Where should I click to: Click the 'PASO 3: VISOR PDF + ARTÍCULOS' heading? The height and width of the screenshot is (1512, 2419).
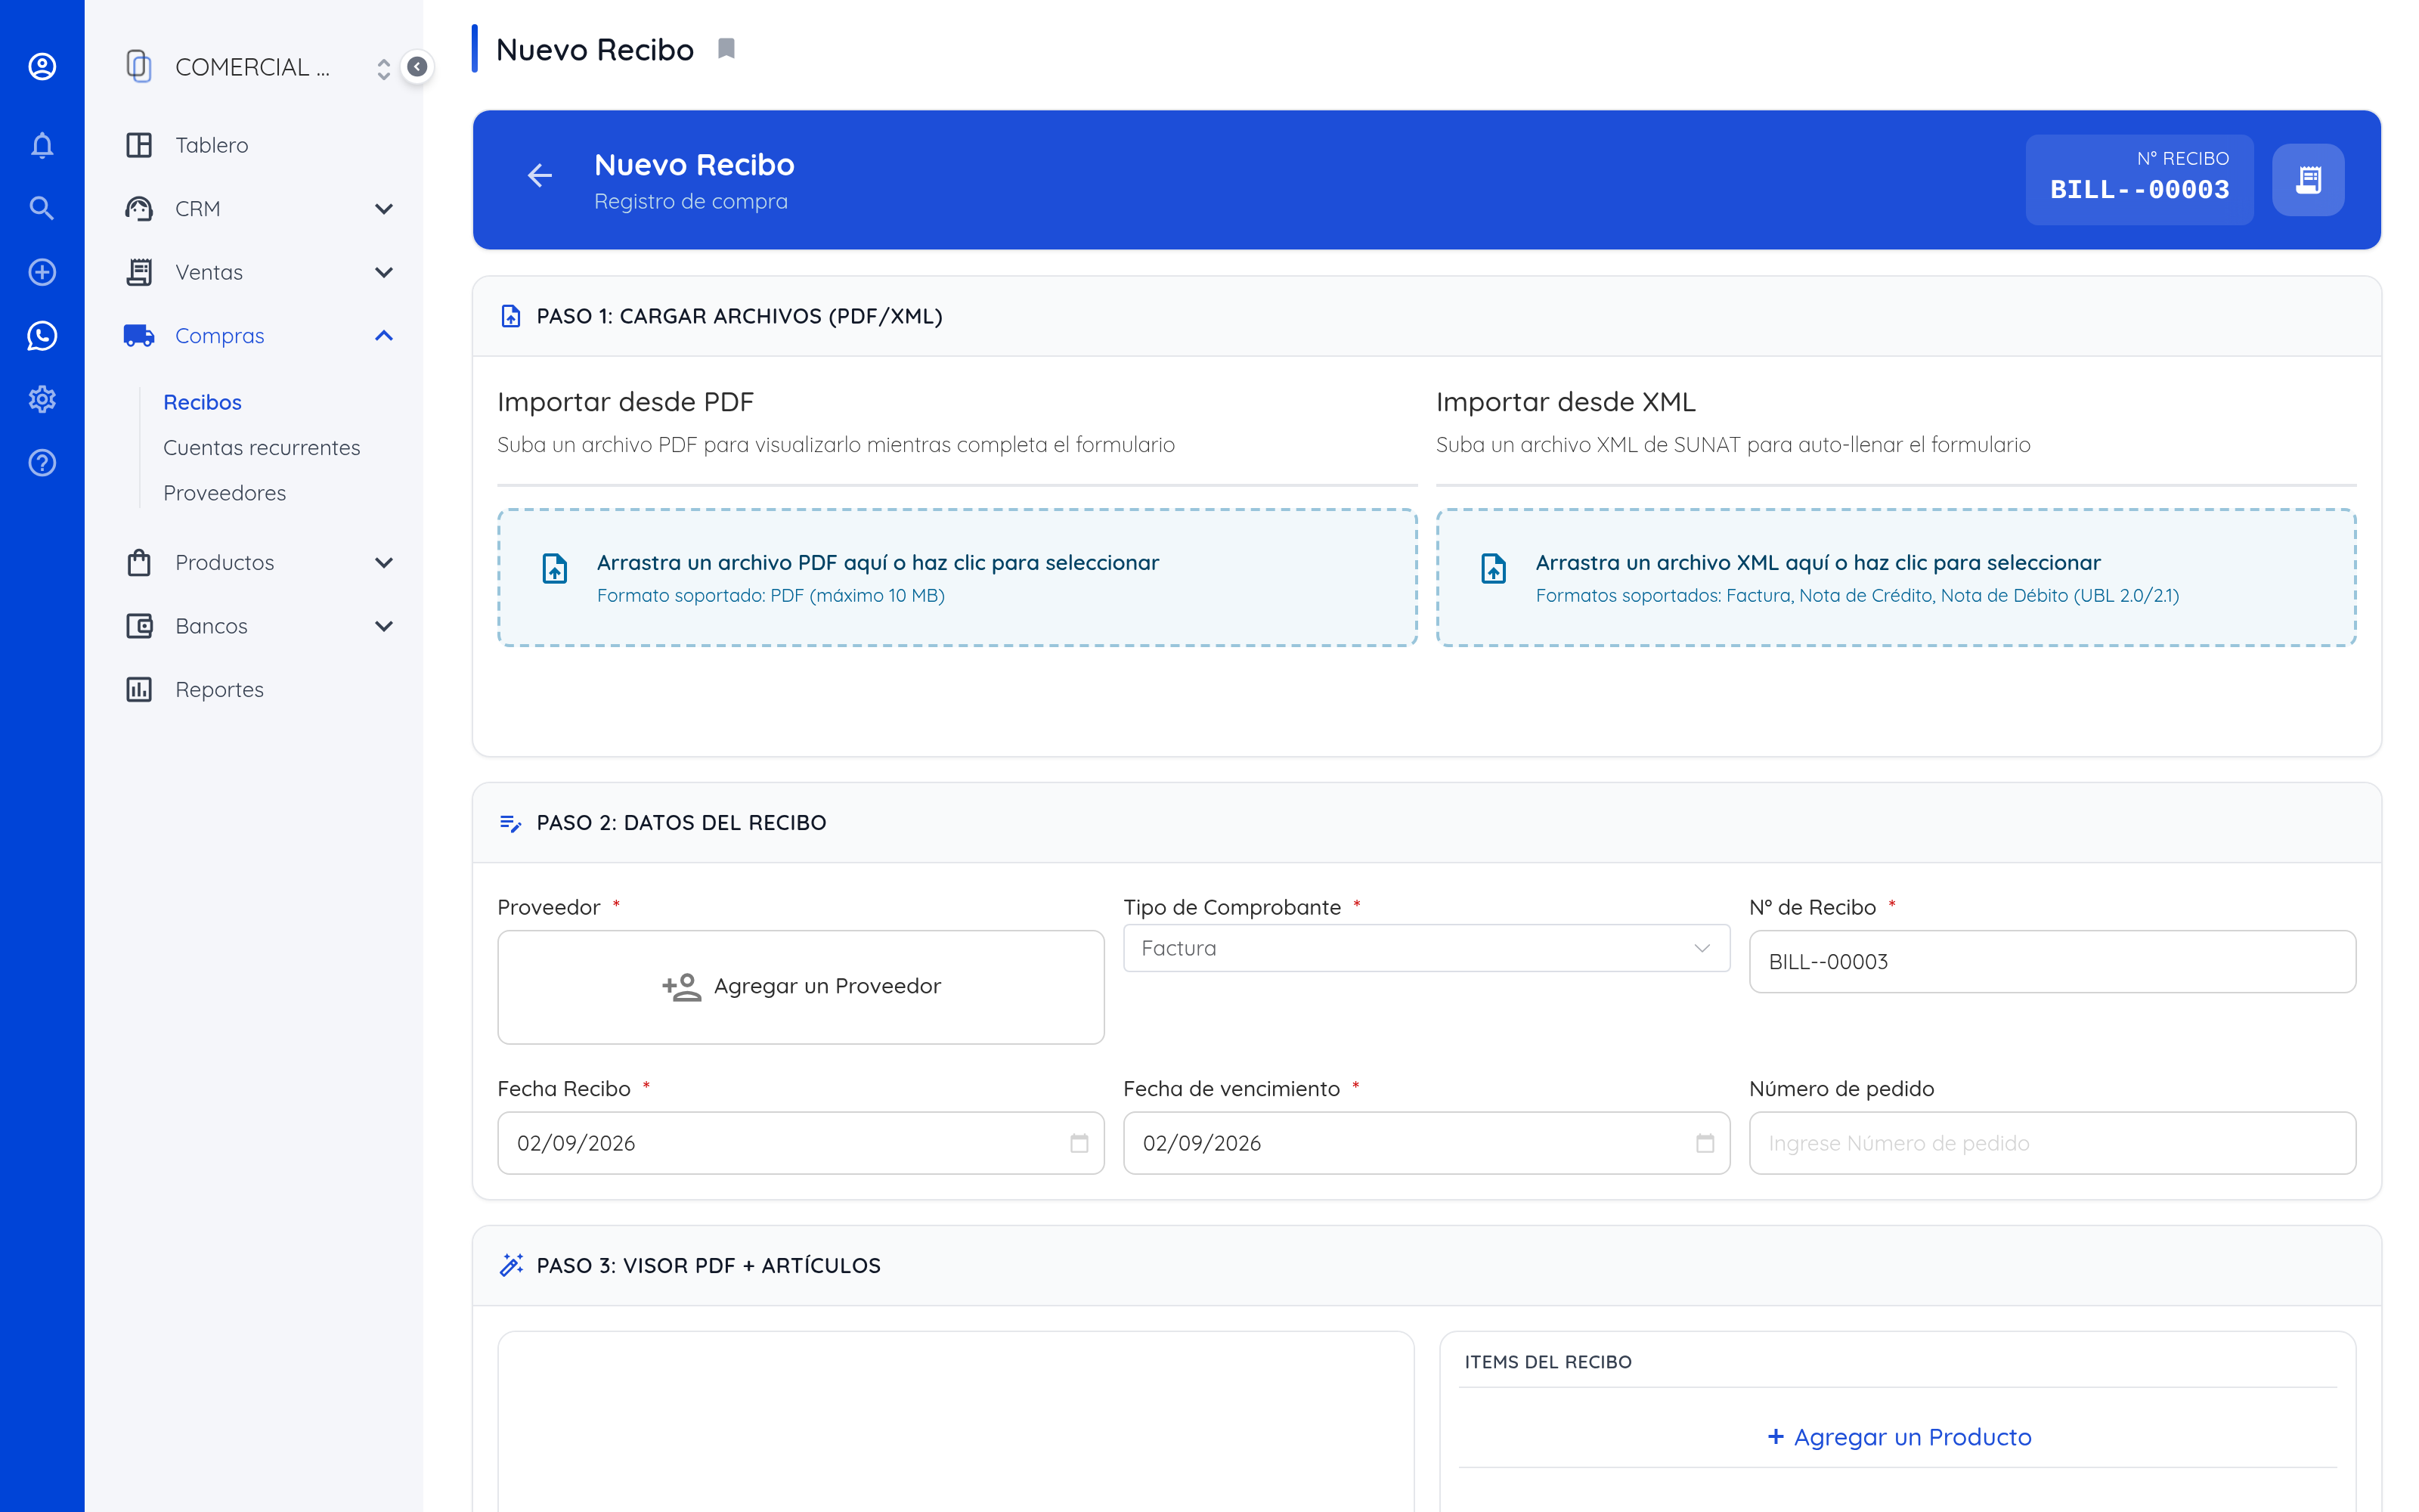[x=709, y=1265]
